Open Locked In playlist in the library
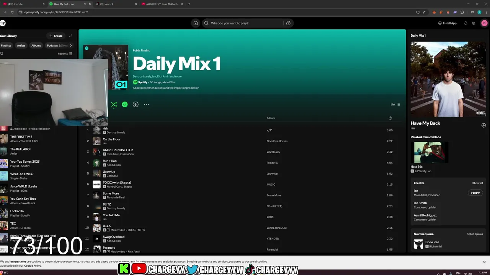Viewport: 490px width, 275px height. [x=38, y=213]
